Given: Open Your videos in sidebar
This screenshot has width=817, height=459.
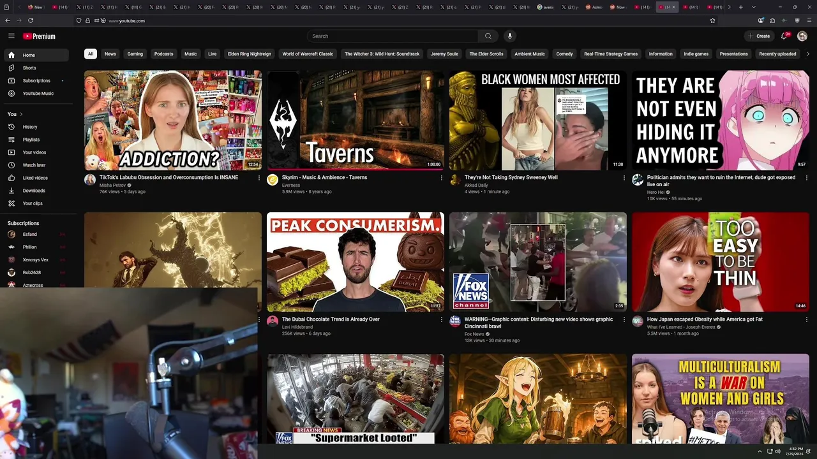Looking at the screenshot, I should (x=35, y=152).
